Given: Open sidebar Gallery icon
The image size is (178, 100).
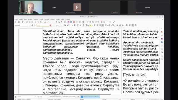Looking at the screenshot, I should click(162, 39).
